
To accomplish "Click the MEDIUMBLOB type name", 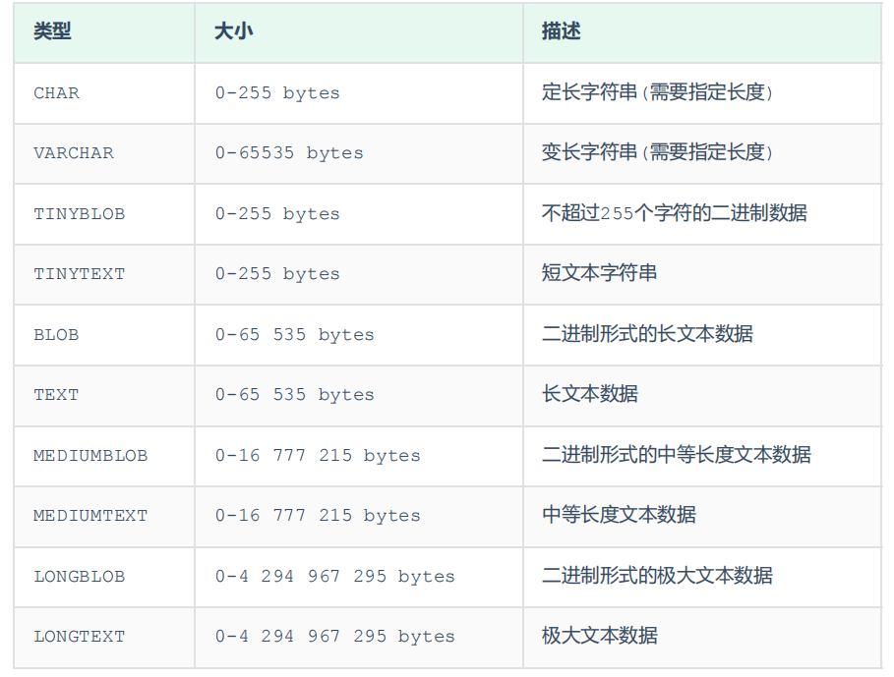I will (90, 456).
